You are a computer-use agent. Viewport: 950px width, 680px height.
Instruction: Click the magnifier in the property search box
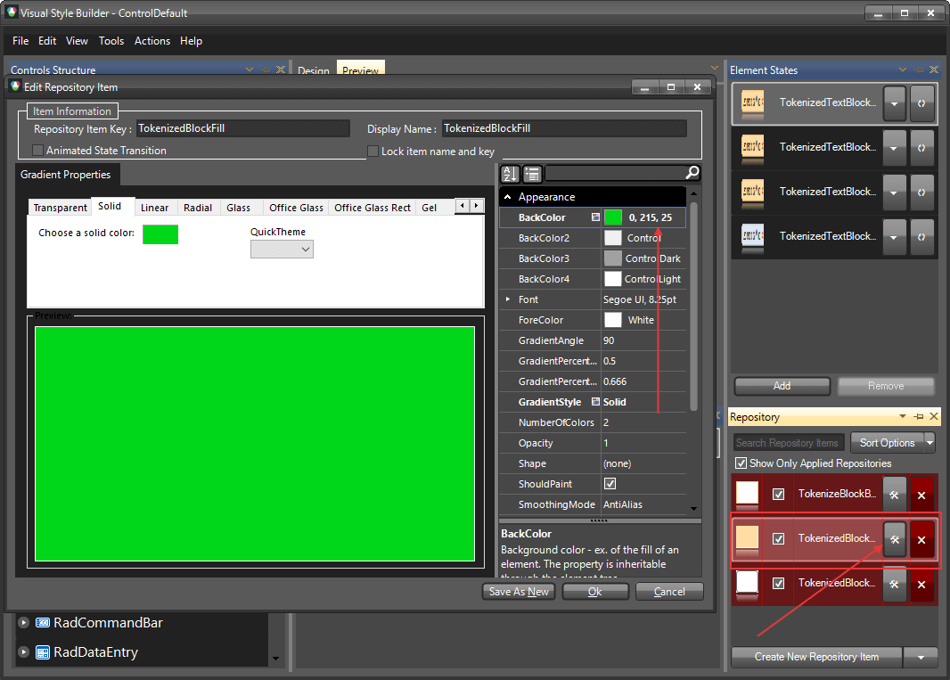(692, 174)
